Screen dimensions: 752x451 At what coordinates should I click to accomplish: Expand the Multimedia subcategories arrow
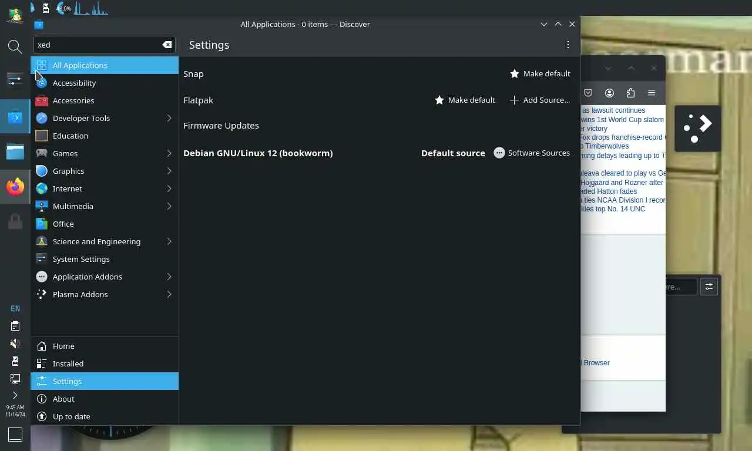coord(169,206)
